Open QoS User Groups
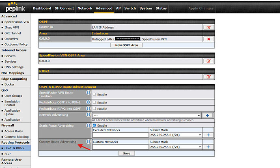Screen dimensions: 280x168 [x=13, y=96]
